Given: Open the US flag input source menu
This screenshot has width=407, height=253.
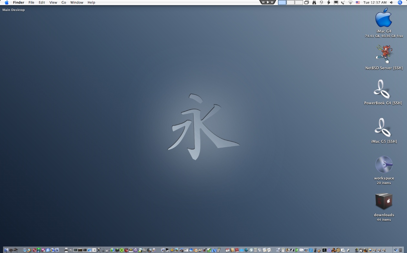Looking at the screenshot, I should pos(358,2).
